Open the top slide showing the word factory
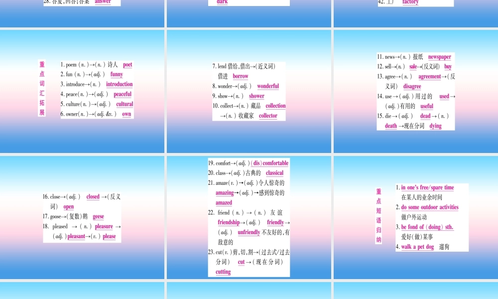Viewport: 498px width, 299px height. click(416, 13)
